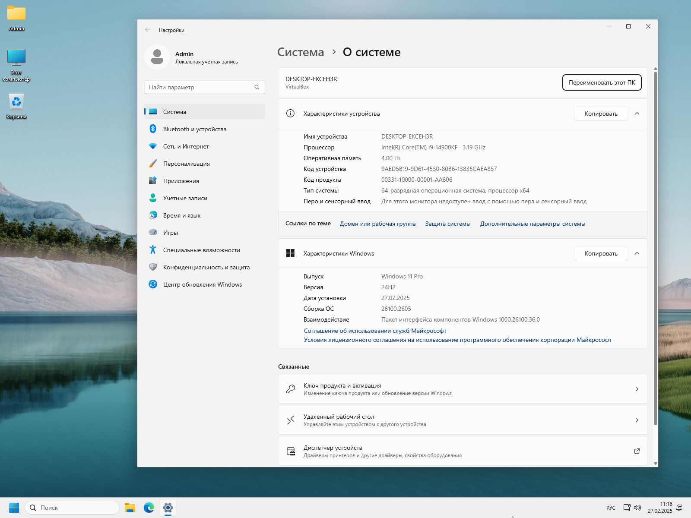The width and height of the screenshot is (691, 518).
Task: Open Дополнительные параметры системы link
Action: pos(533,224)
